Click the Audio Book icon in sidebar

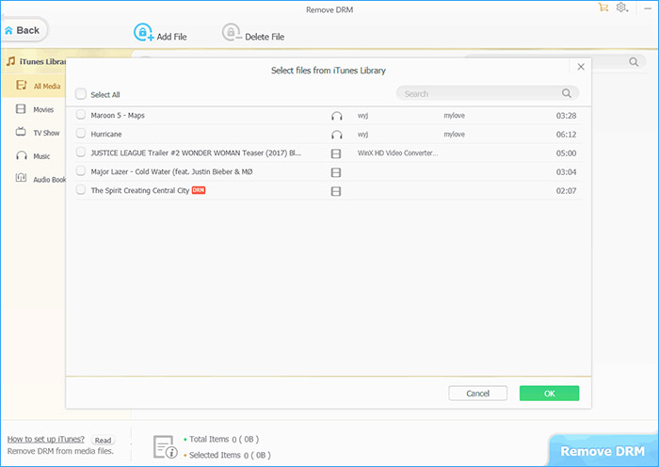[21, 177]
